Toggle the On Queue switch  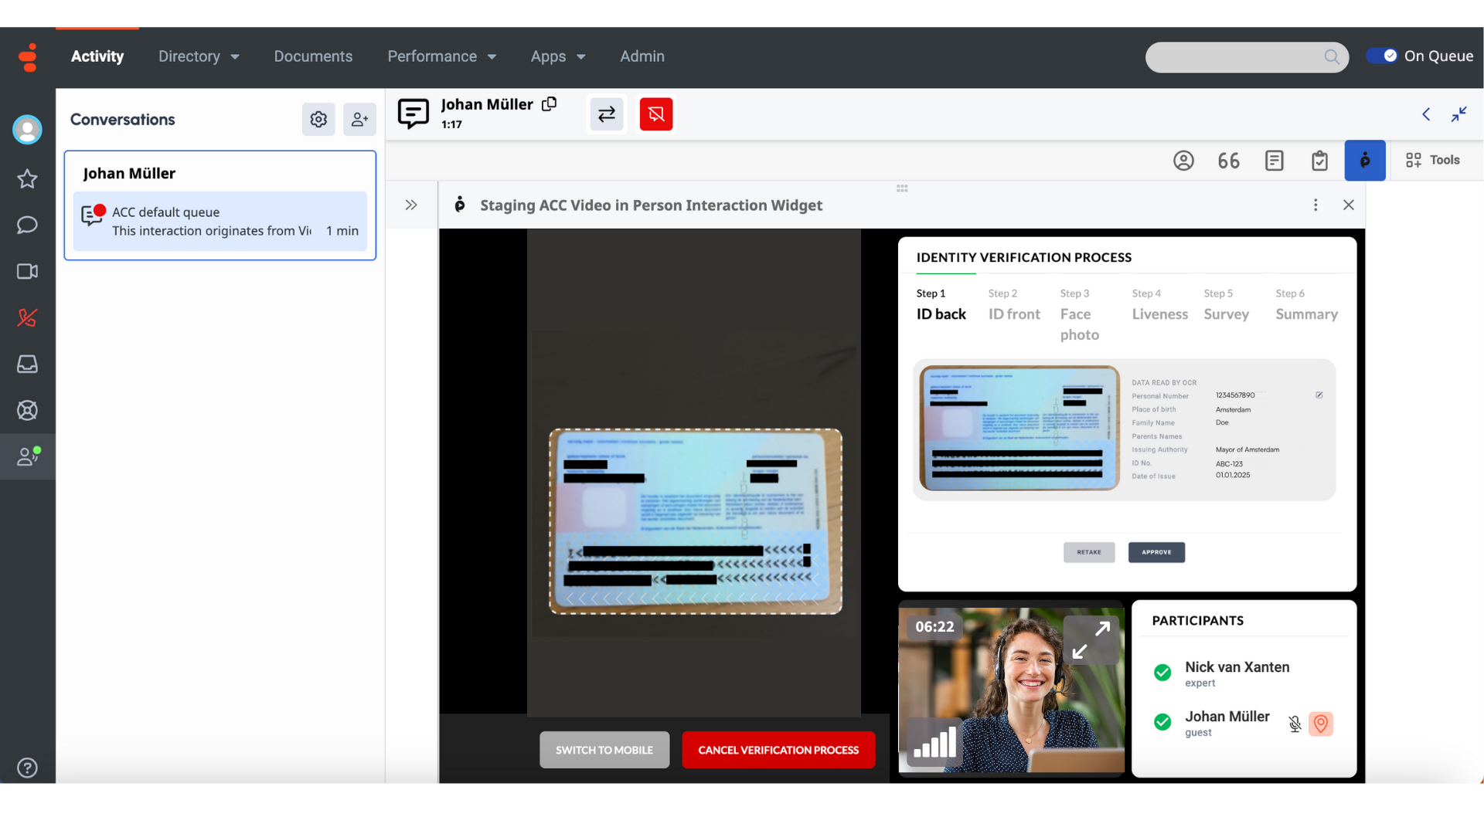pos(1381,56)
